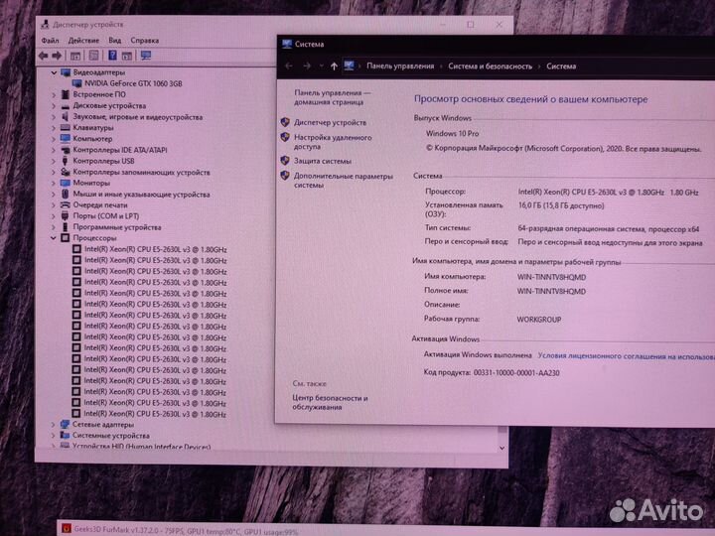Select Контроллеры запоминающих устройств icon
This screenshot has width=715, height=536.
tap(66, 172)
